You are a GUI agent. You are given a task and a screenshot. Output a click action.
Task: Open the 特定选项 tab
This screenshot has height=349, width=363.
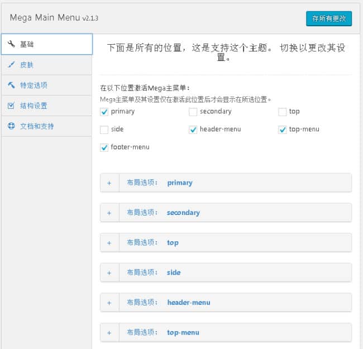(x=47, y=85)
